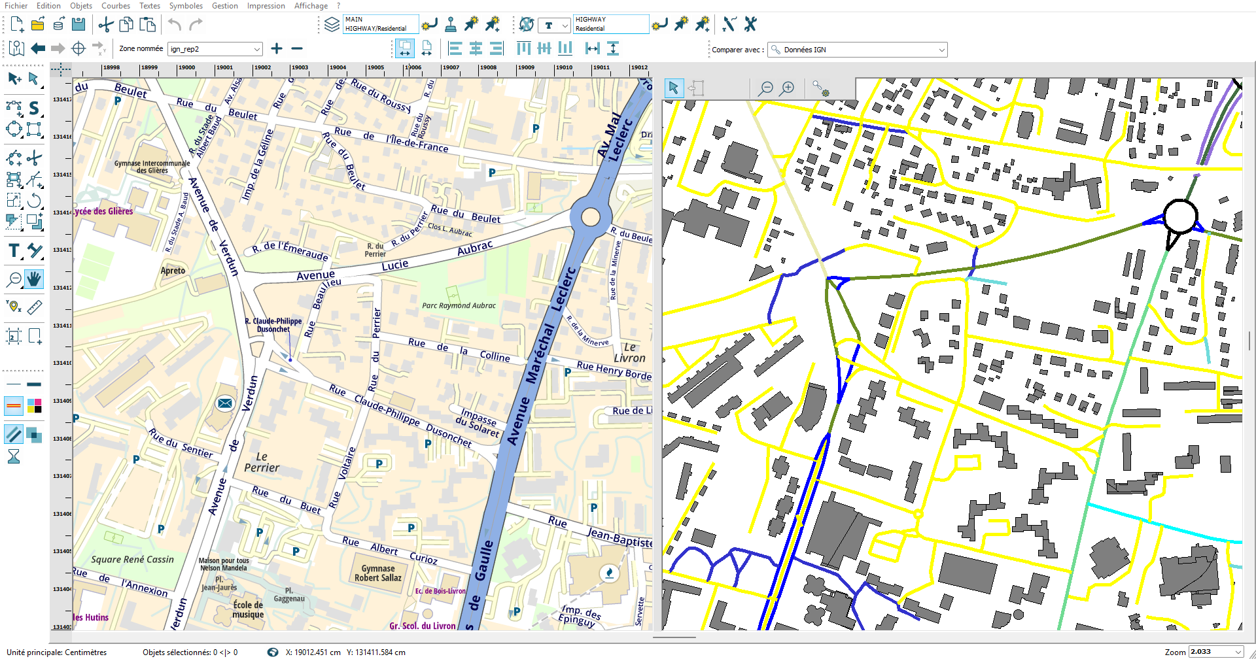
Task: Click the plus button beside Zone nommée
Action: 277,49
